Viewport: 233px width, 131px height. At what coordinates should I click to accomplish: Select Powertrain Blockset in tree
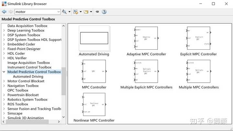23,95
